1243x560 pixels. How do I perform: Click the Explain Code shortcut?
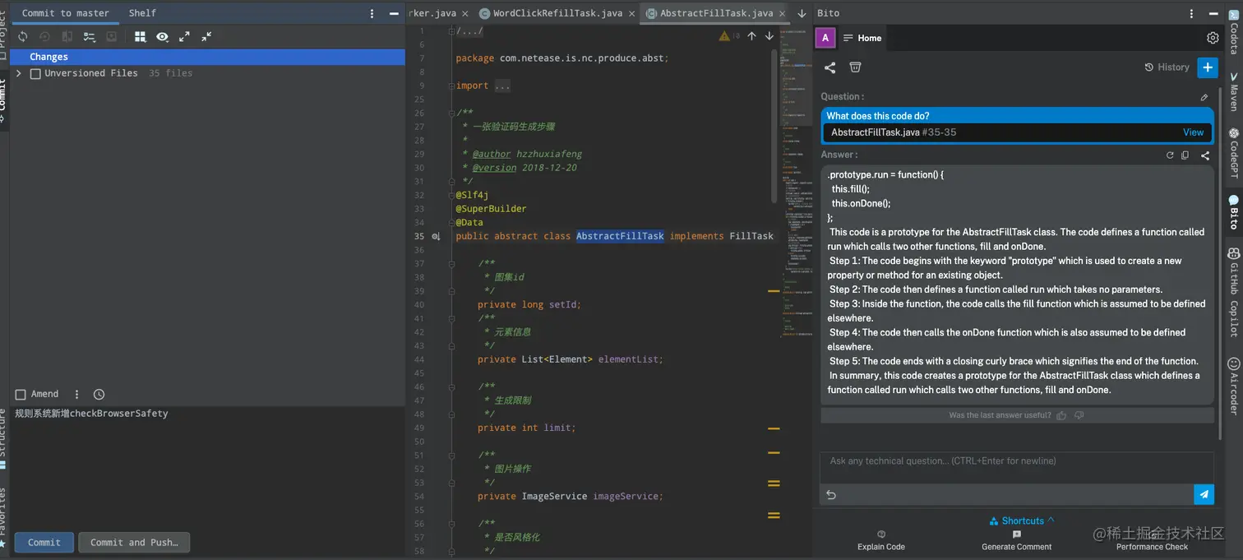coord(881,540)
